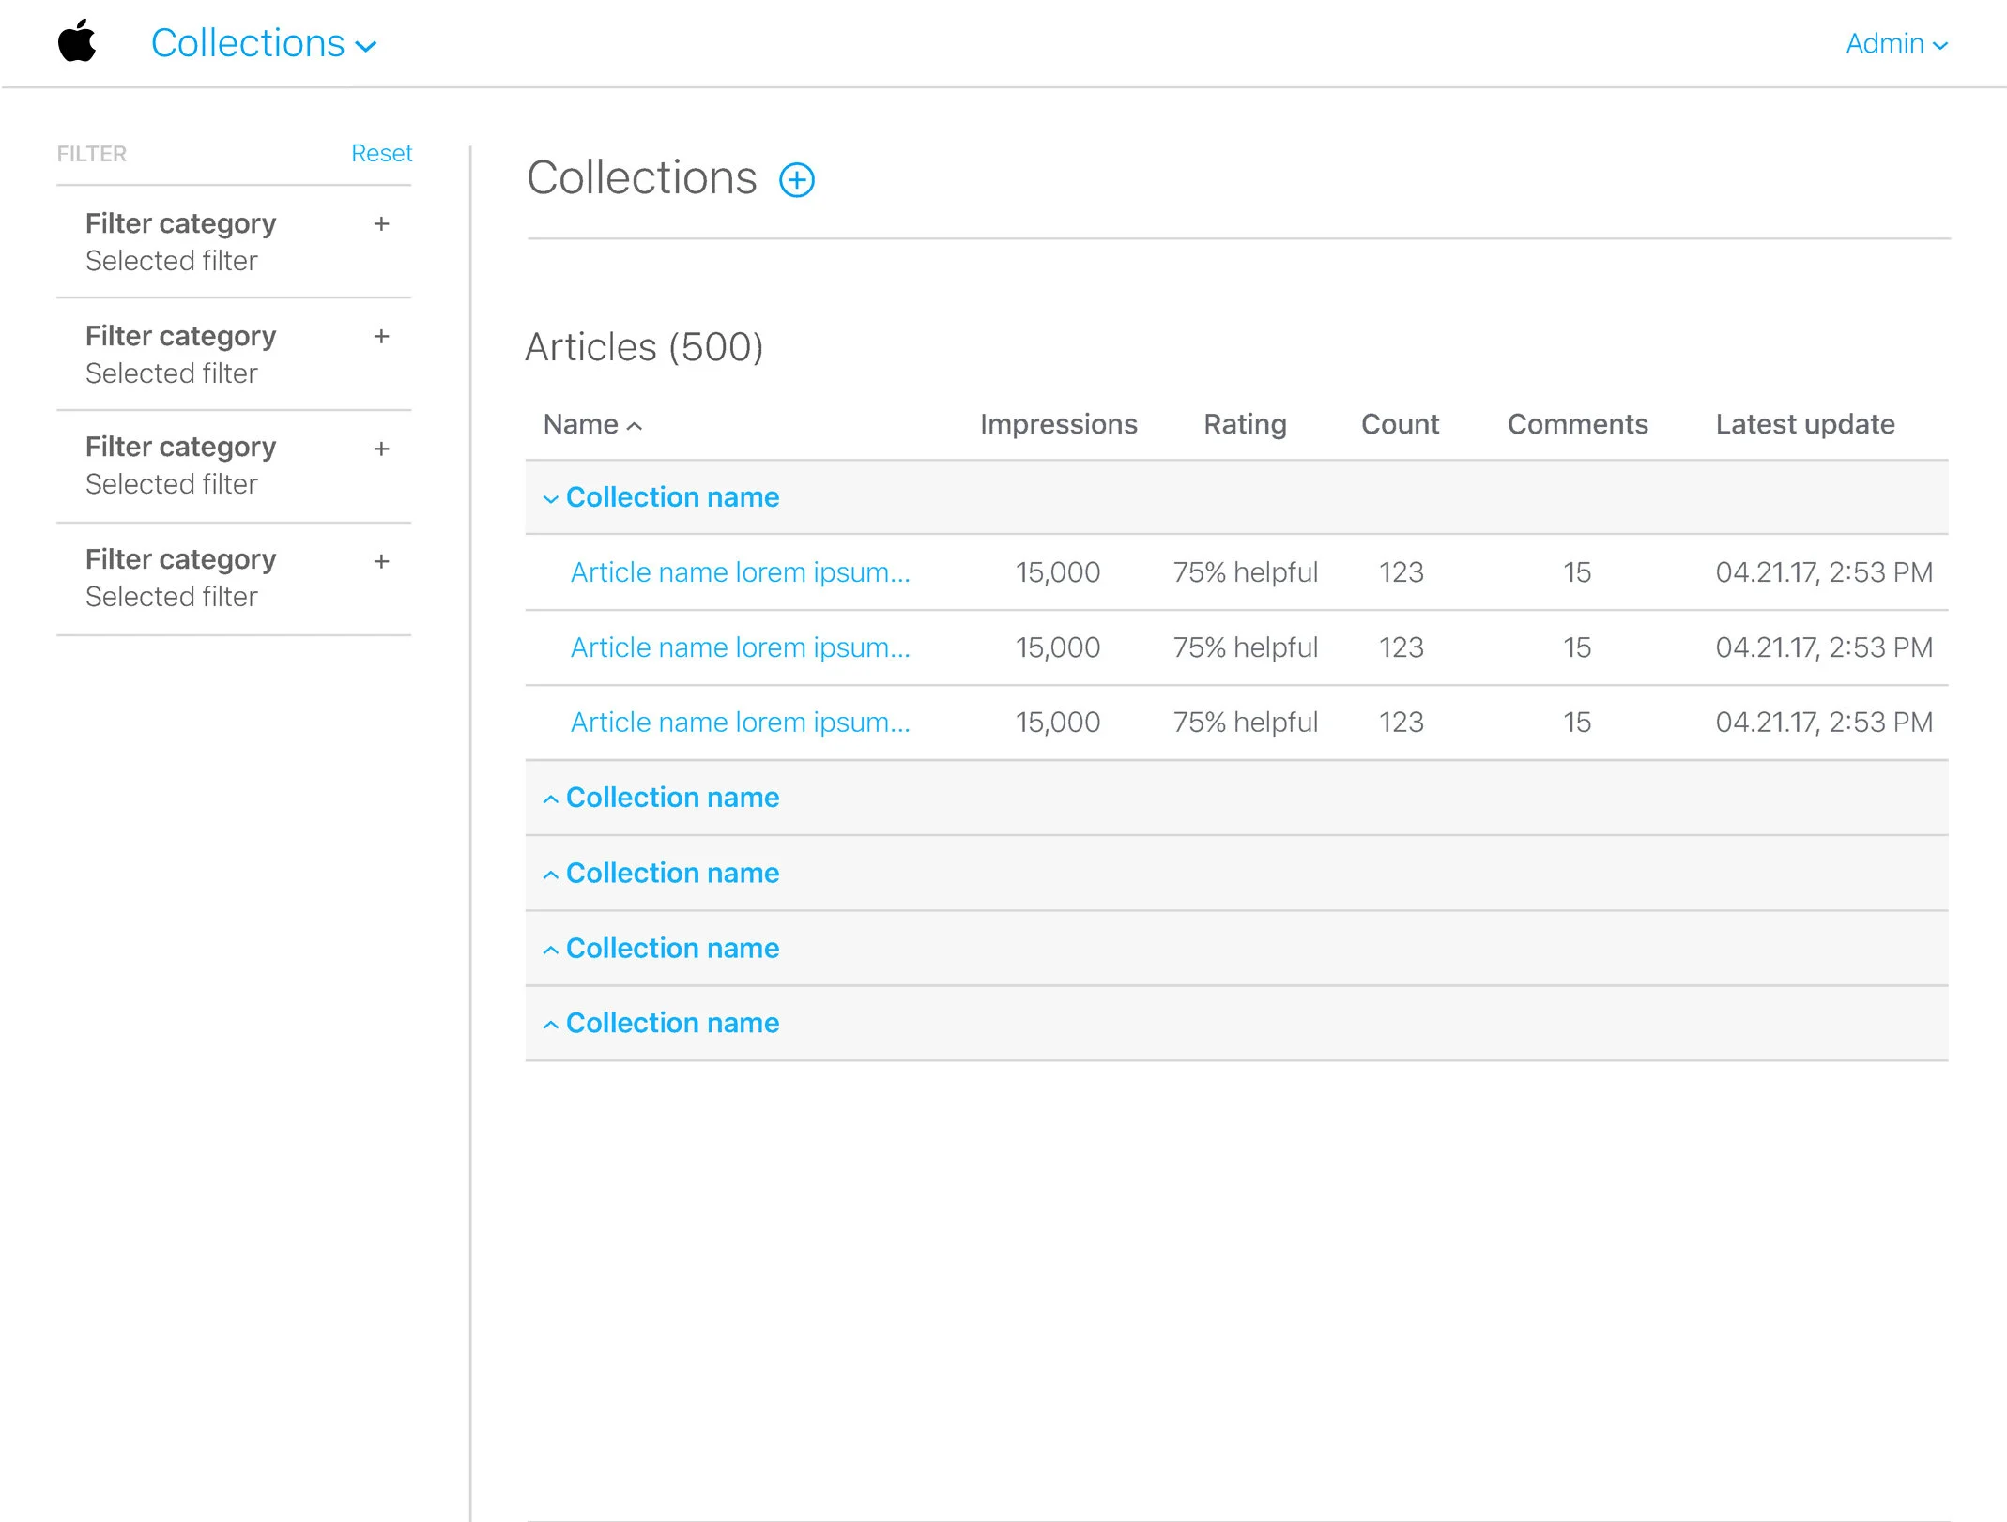Sort by Impressions column header
2007x1522 pixels.
coord(1058,424)
